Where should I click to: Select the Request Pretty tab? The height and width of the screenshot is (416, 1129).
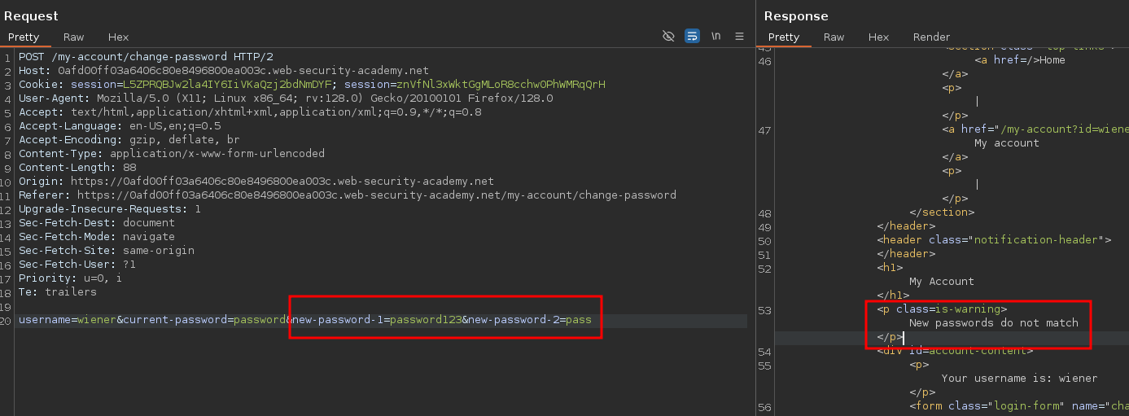24,37
